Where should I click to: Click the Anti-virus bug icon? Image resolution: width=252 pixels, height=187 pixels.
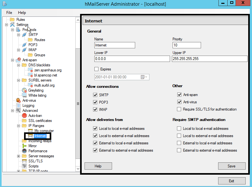pos(18,100)
